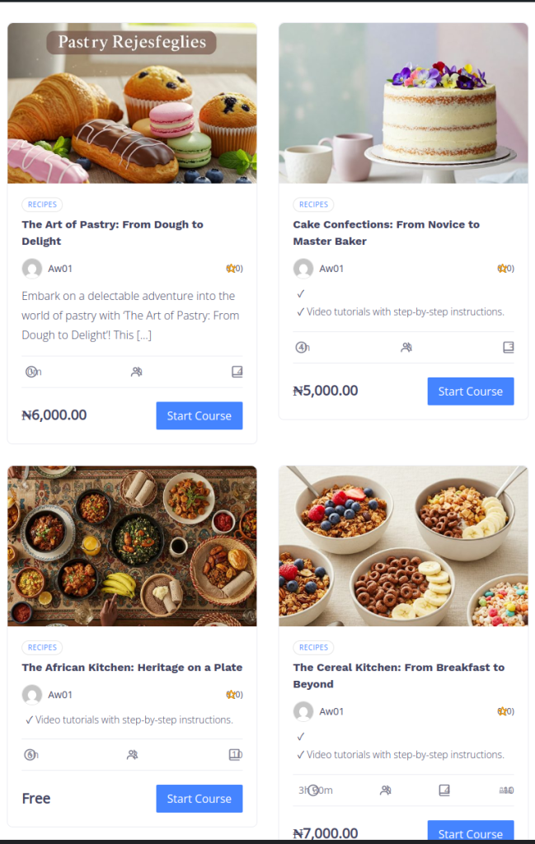Click the lessons book icon on Cake Confections
This screenshot has width=535, height=844.
point(509,347)
